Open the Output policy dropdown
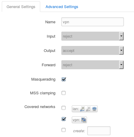134x137 pixels. point(93,50)
